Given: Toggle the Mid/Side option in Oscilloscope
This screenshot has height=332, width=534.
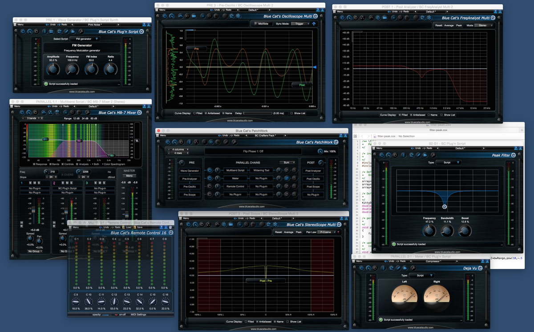Looking at the screenshot, I should coord(263,24).
